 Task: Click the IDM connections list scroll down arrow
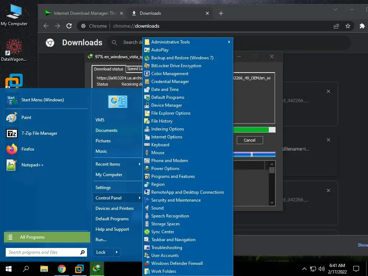tap(272, 203)
